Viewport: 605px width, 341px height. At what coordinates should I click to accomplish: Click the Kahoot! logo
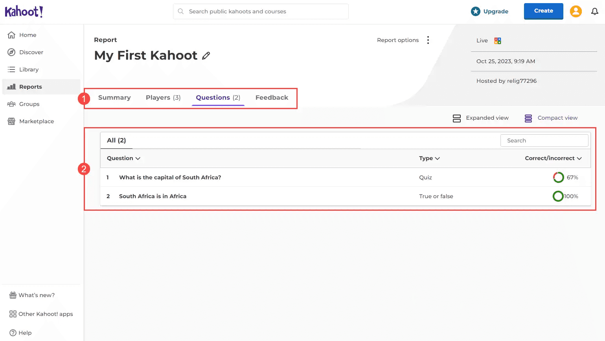(24, 12)
